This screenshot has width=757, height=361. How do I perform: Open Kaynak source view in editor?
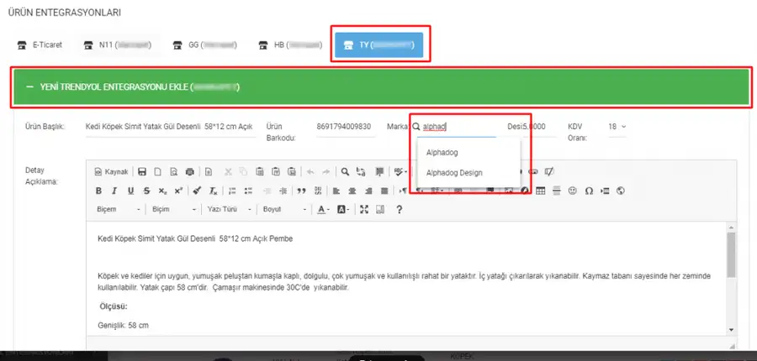[x=112, y=171]
